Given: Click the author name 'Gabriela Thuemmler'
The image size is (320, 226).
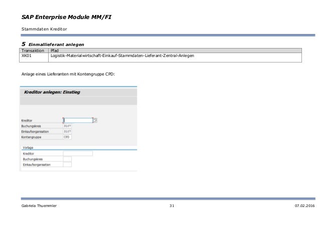Looking at the screenshot, I should pos(39,205).
